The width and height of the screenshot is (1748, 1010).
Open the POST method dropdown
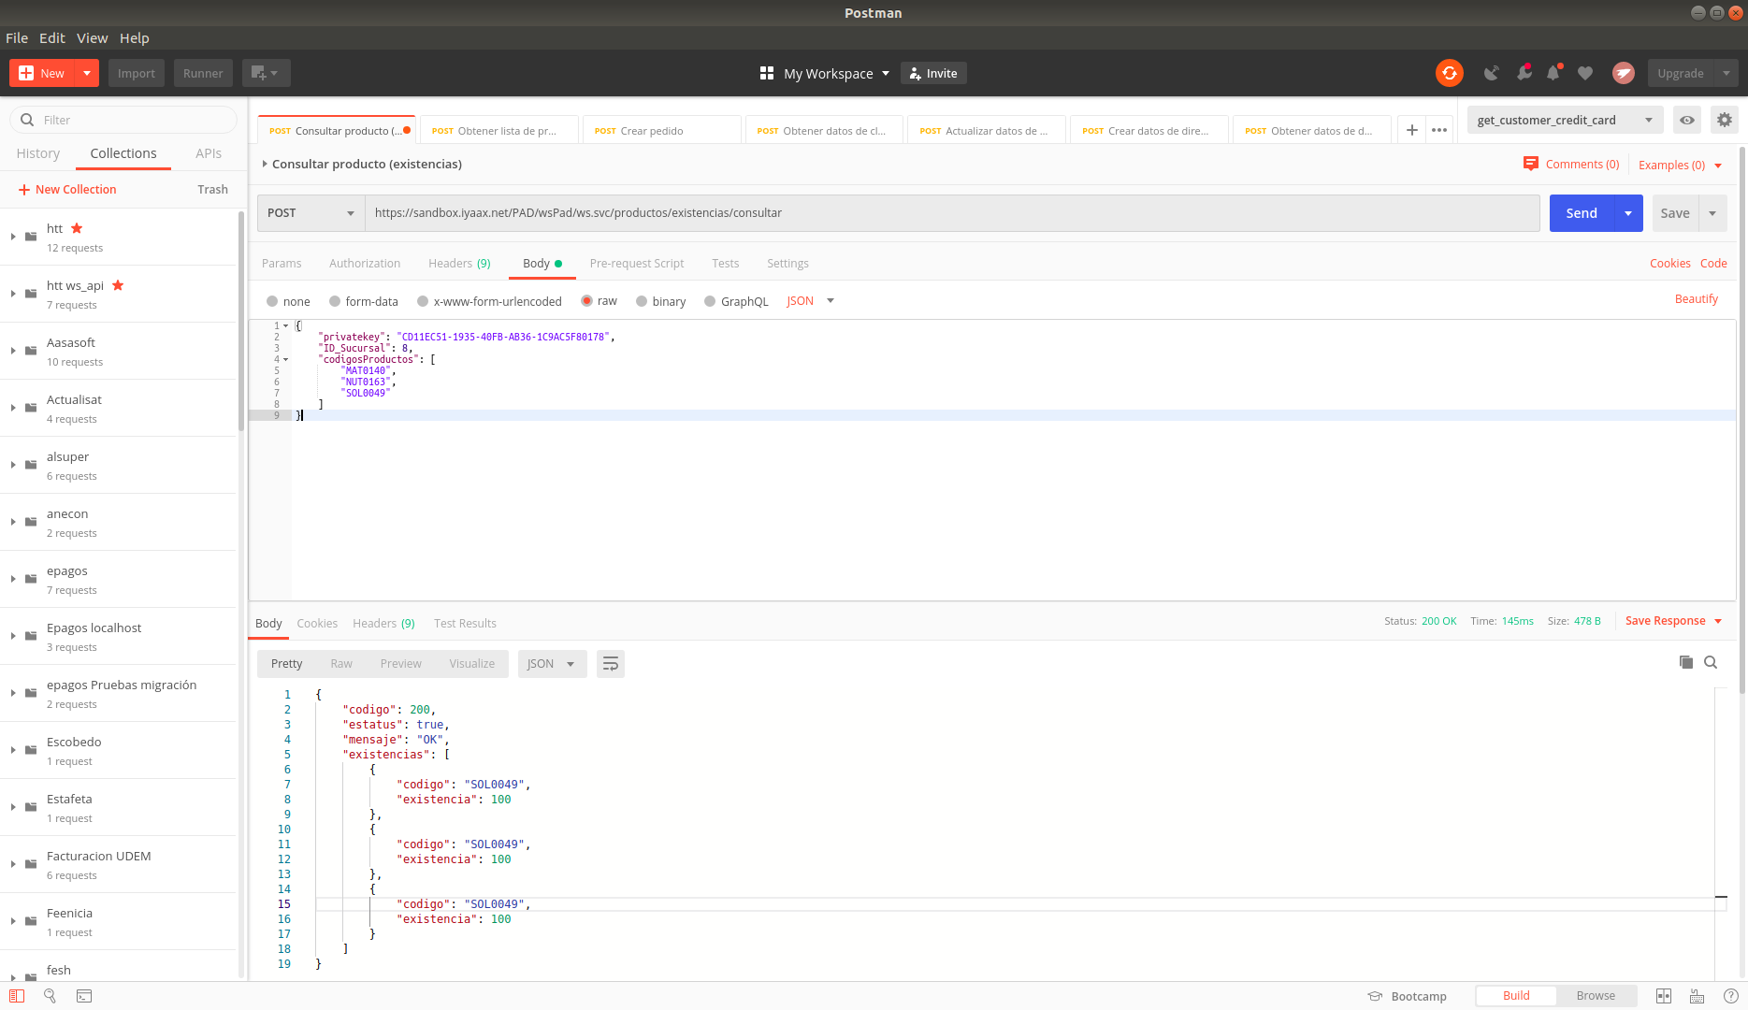[x=311, y=213]
